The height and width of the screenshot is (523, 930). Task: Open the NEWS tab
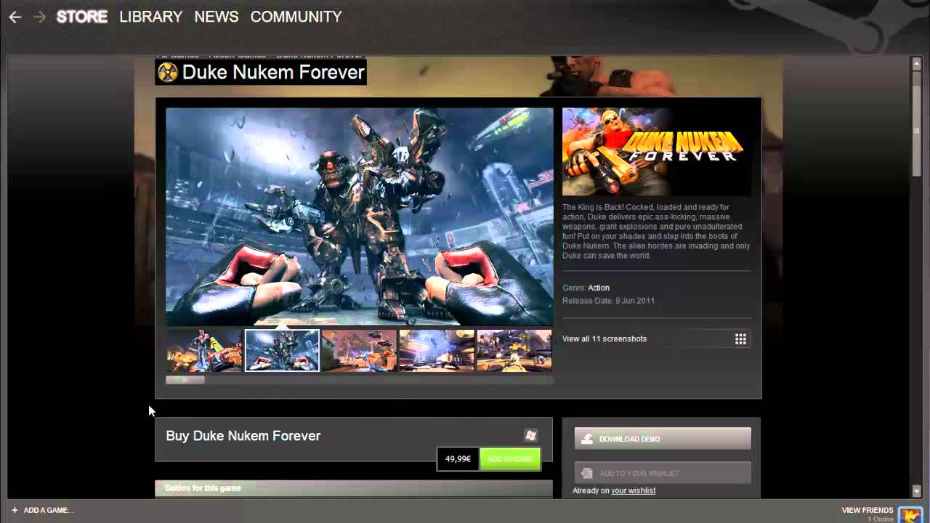click(x=217, y=16)
